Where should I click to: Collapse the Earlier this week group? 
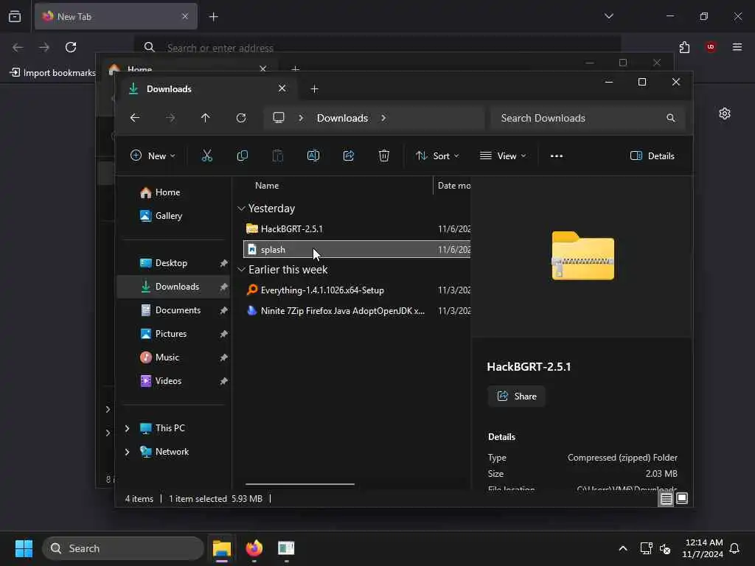tap(241, 270)
